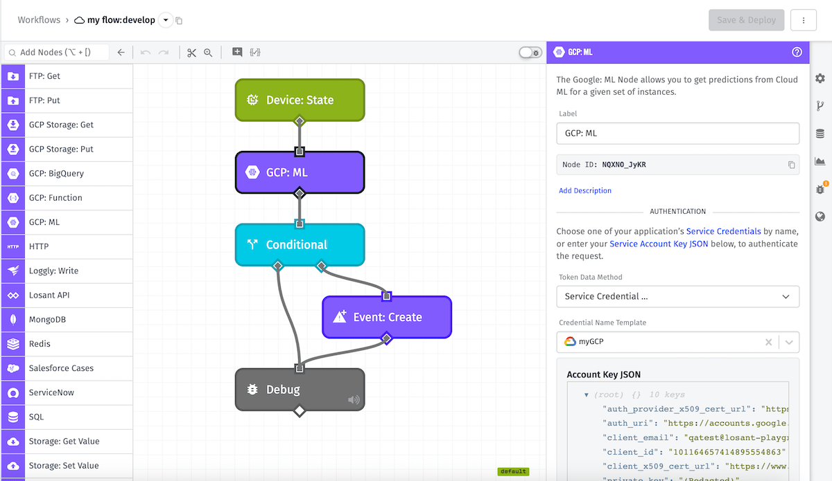
Task: Select the Loggly: Write palette node
Action: pos(67,271)
